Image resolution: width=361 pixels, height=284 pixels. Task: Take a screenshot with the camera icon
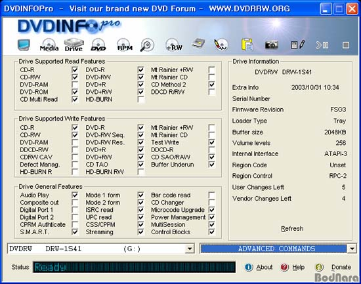click(x=272, y=45)
